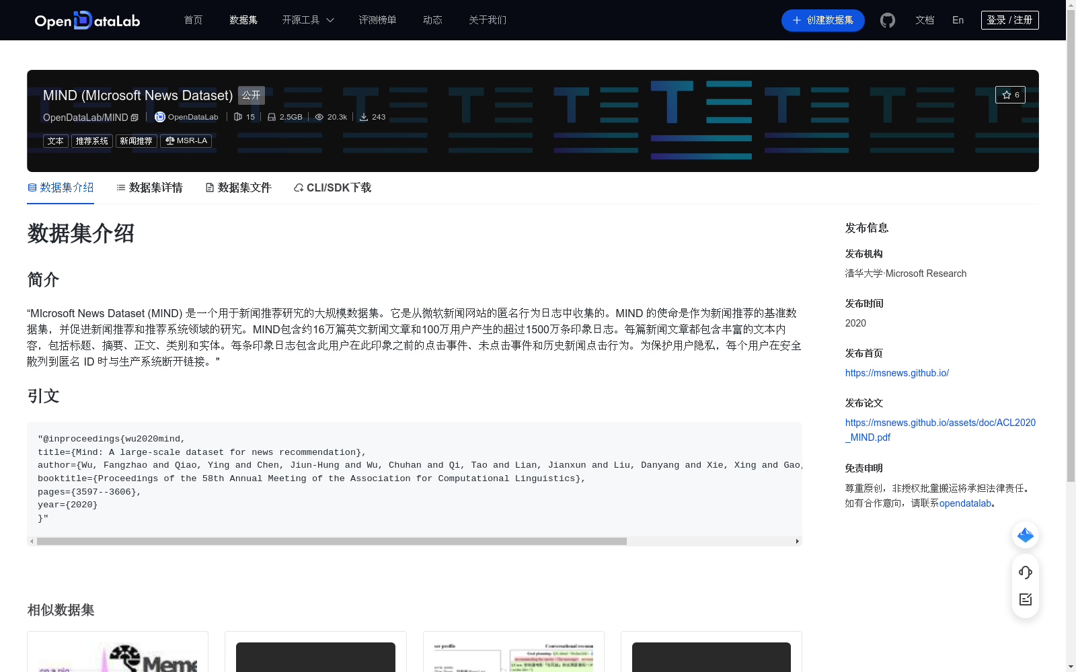Open the third similar dataset conversational thumbnail
This screenshot has width=1076, height=672.
(x=514, y=657)
